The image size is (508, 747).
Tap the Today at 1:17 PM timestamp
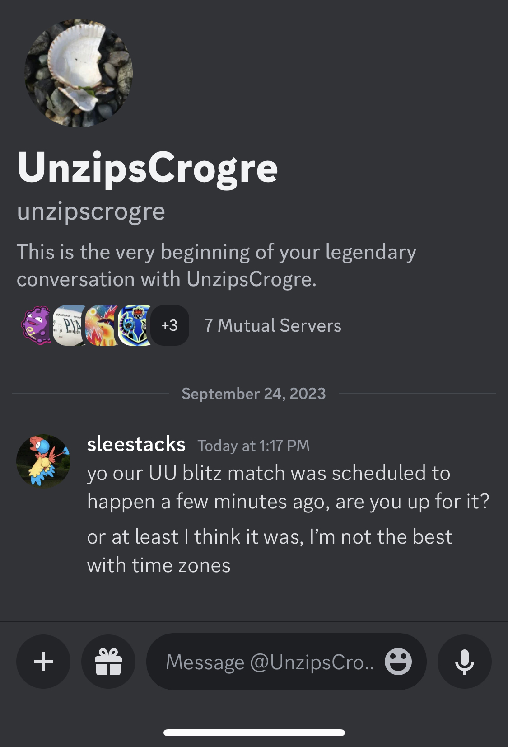click(x=253, y=446)
